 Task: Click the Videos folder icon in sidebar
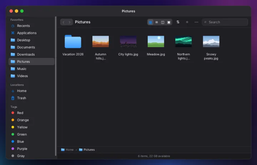pos(13,76)
